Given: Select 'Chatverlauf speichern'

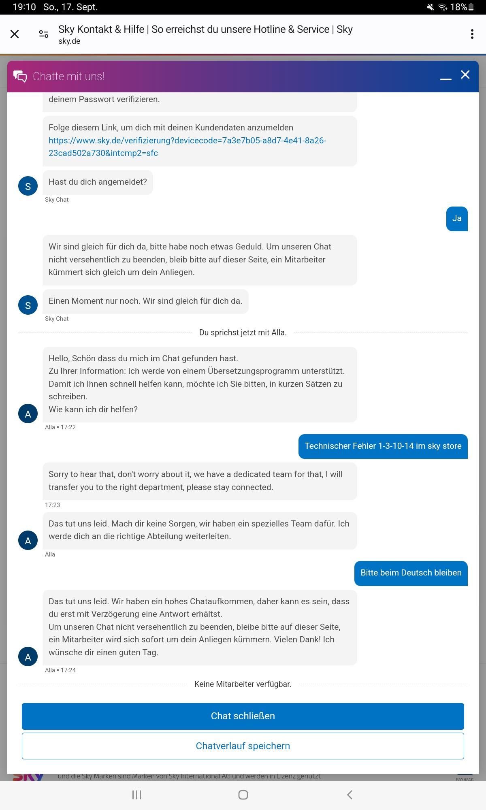Looking at the screenshot, I should pyautogui.click(x=243, y=746).
